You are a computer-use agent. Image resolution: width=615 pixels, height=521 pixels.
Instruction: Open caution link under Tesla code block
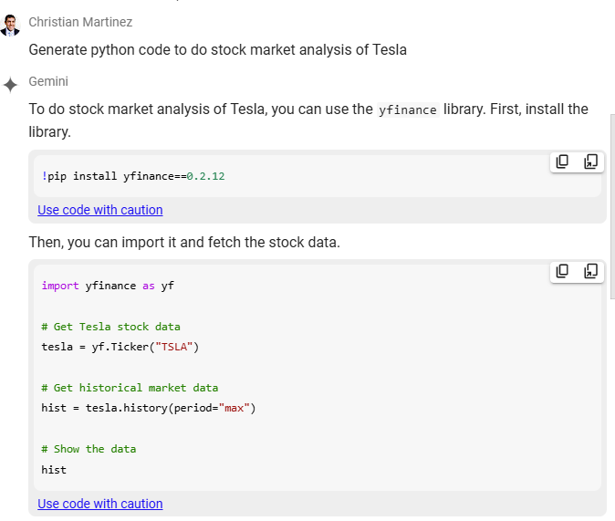tap(100, 504)
